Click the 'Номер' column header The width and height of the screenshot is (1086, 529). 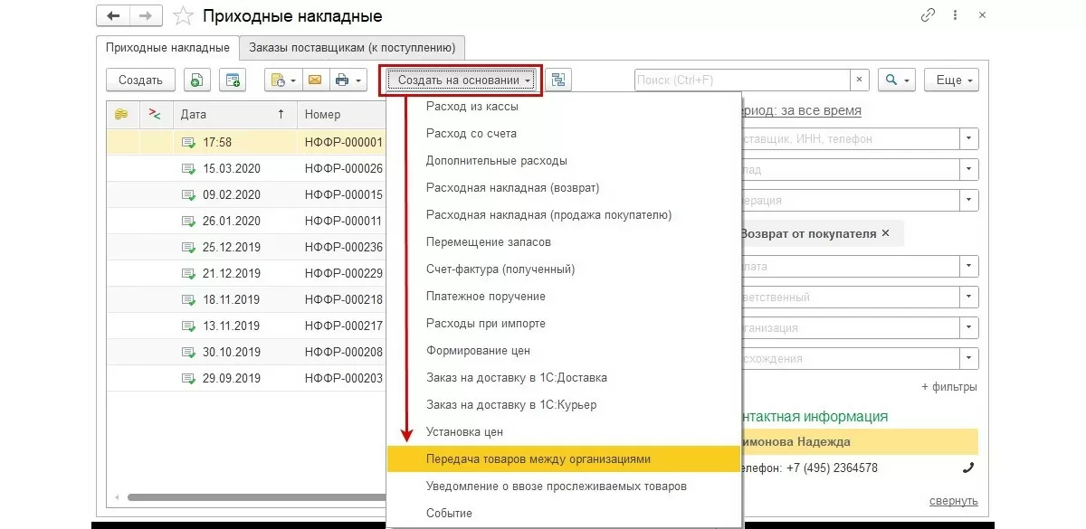coord(342,115)
